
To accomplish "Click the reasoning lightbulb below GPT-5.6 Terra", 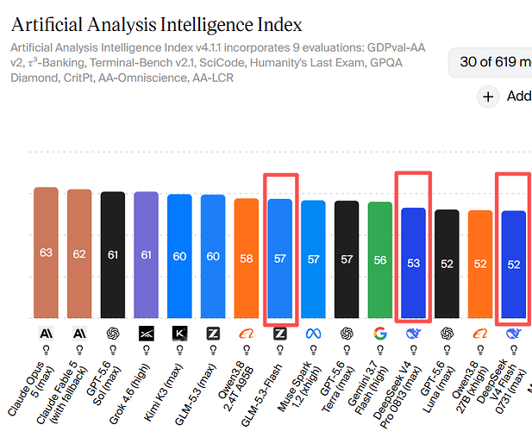I will click(x=347, y=350).
